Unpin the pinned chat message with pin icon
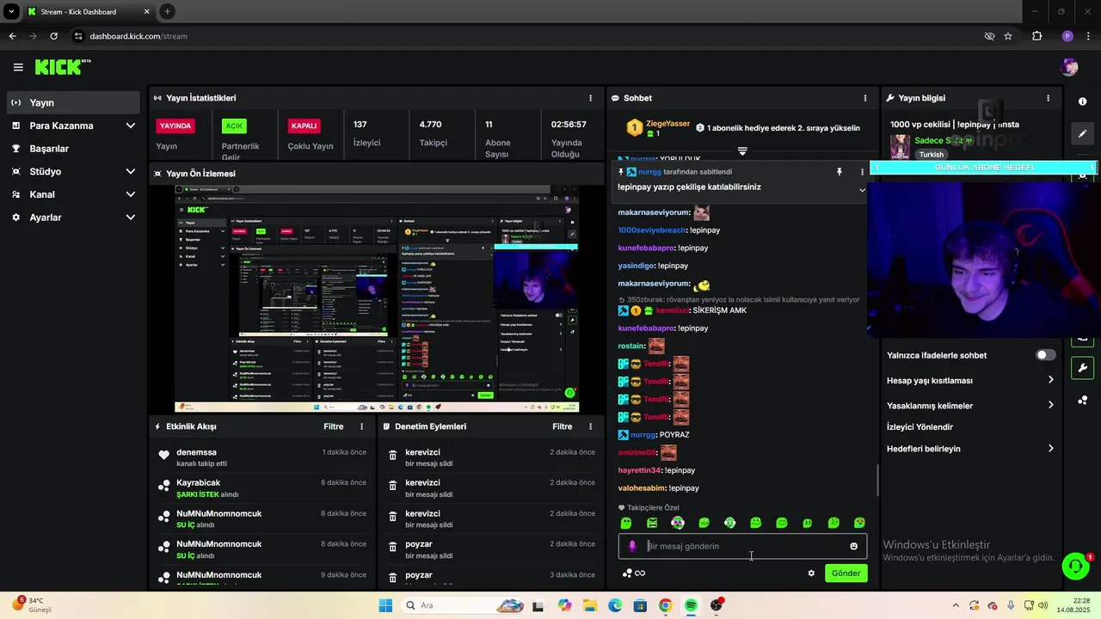Screen dimensions: 1101x619 point(840,172)
